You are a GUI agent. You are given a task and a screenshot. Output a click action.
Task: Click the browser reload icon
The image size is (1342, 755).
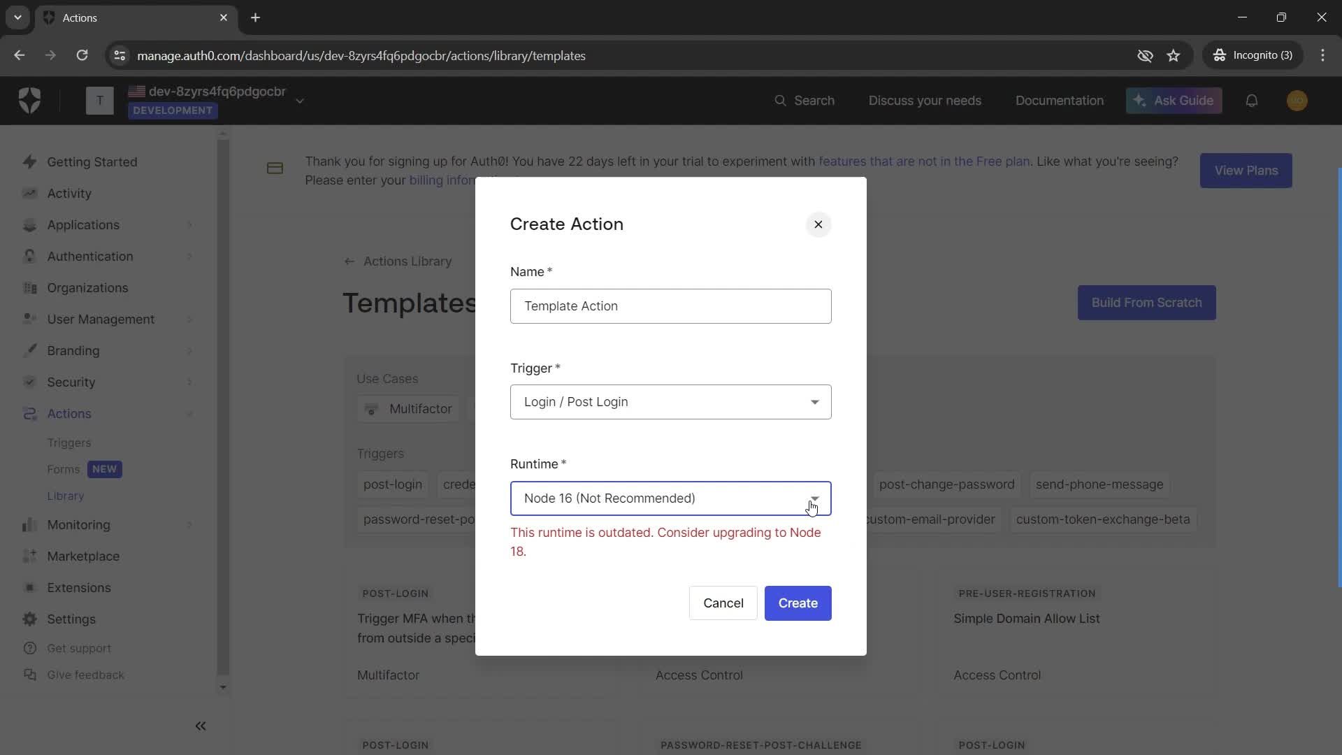click(x=82, y=55)
